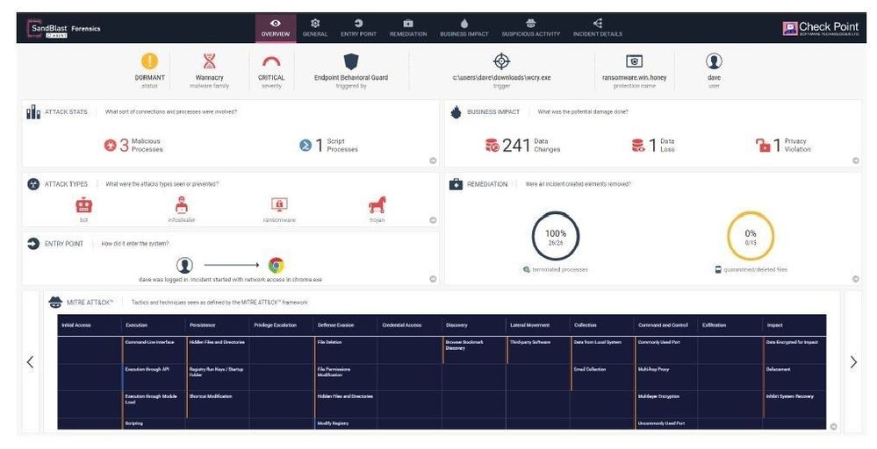Select the Inhibit System Recovery cell

click(794, 404)
